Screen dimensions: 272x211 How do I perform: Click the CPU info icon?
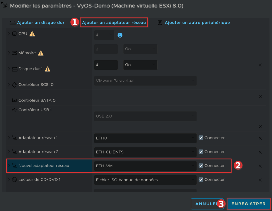click(x=120, y=35)
